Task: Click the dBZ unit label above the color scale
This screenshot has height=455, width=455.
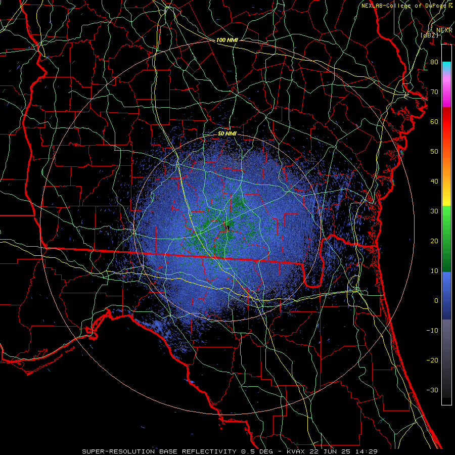Action: pos(429,35)
